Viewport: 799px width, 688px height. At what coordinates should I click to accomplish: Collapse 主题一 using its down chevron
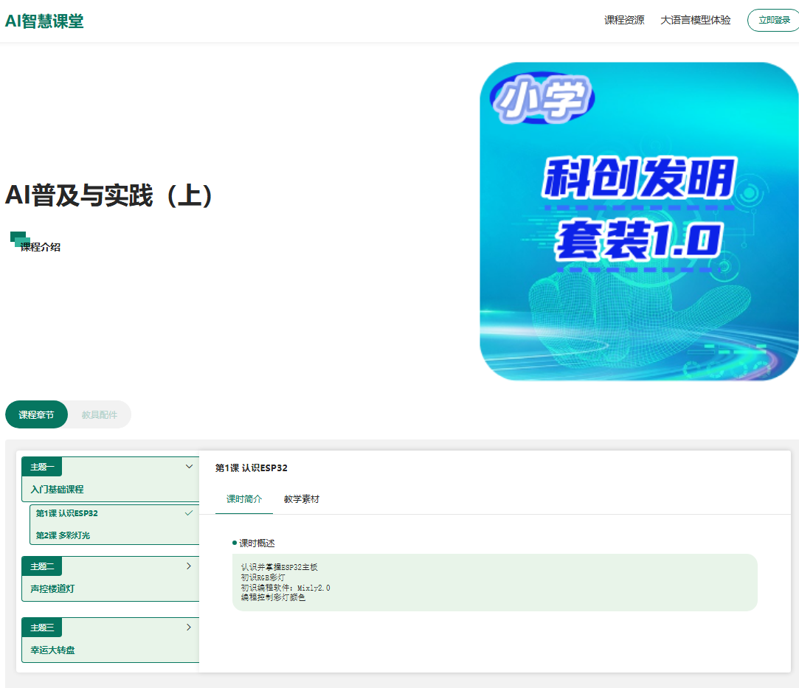point(189,466)
